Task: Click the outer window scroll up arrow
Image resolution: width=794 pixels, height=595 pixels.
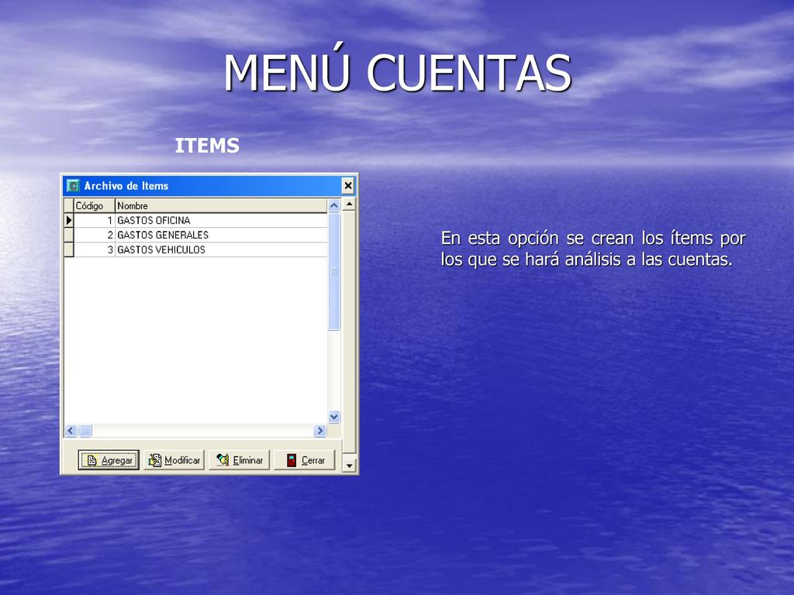Action: pos(349,205)
